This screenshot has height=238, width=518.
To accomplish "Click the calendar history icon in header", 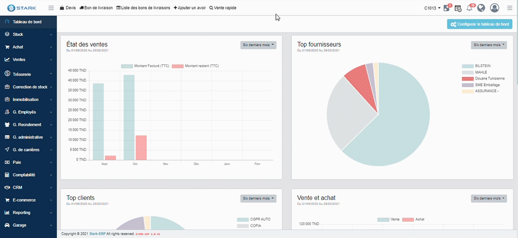I will click(x=458, y=8).
